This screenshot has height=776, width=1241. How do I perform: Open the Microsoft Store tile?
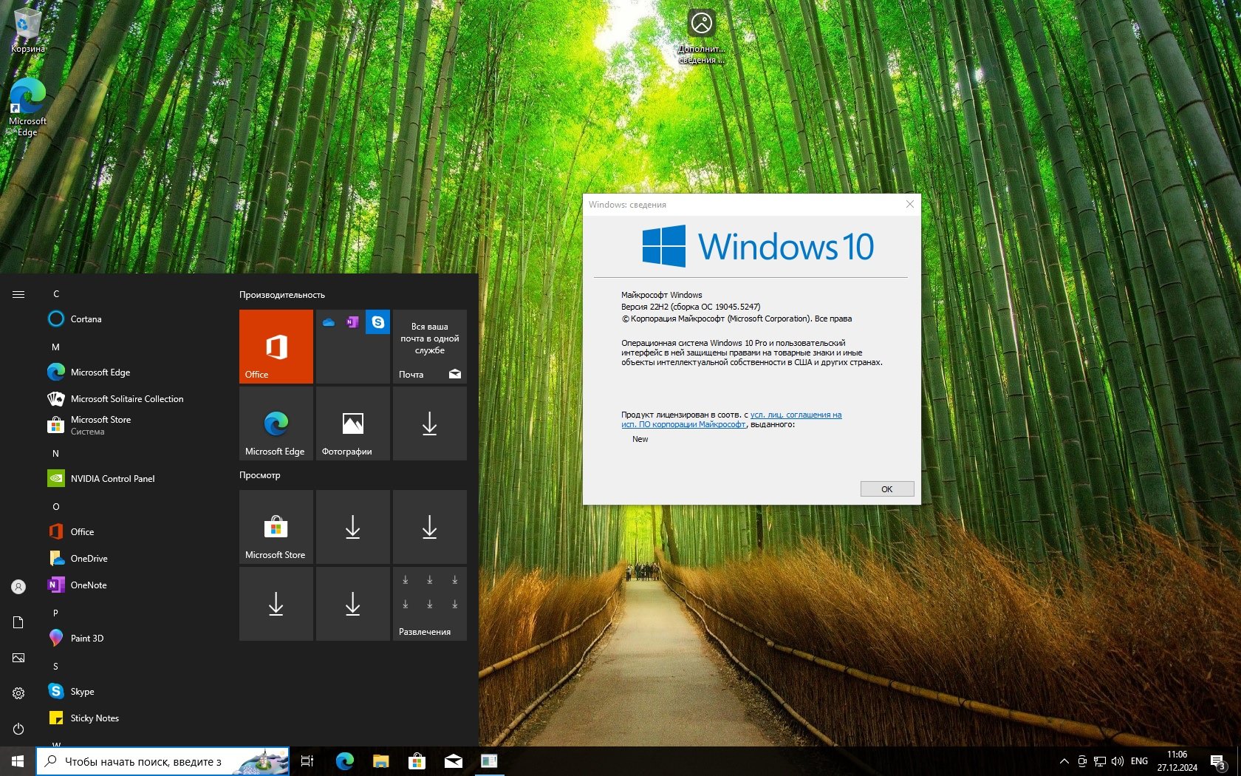pyautogui.click(x=276, y=527)
